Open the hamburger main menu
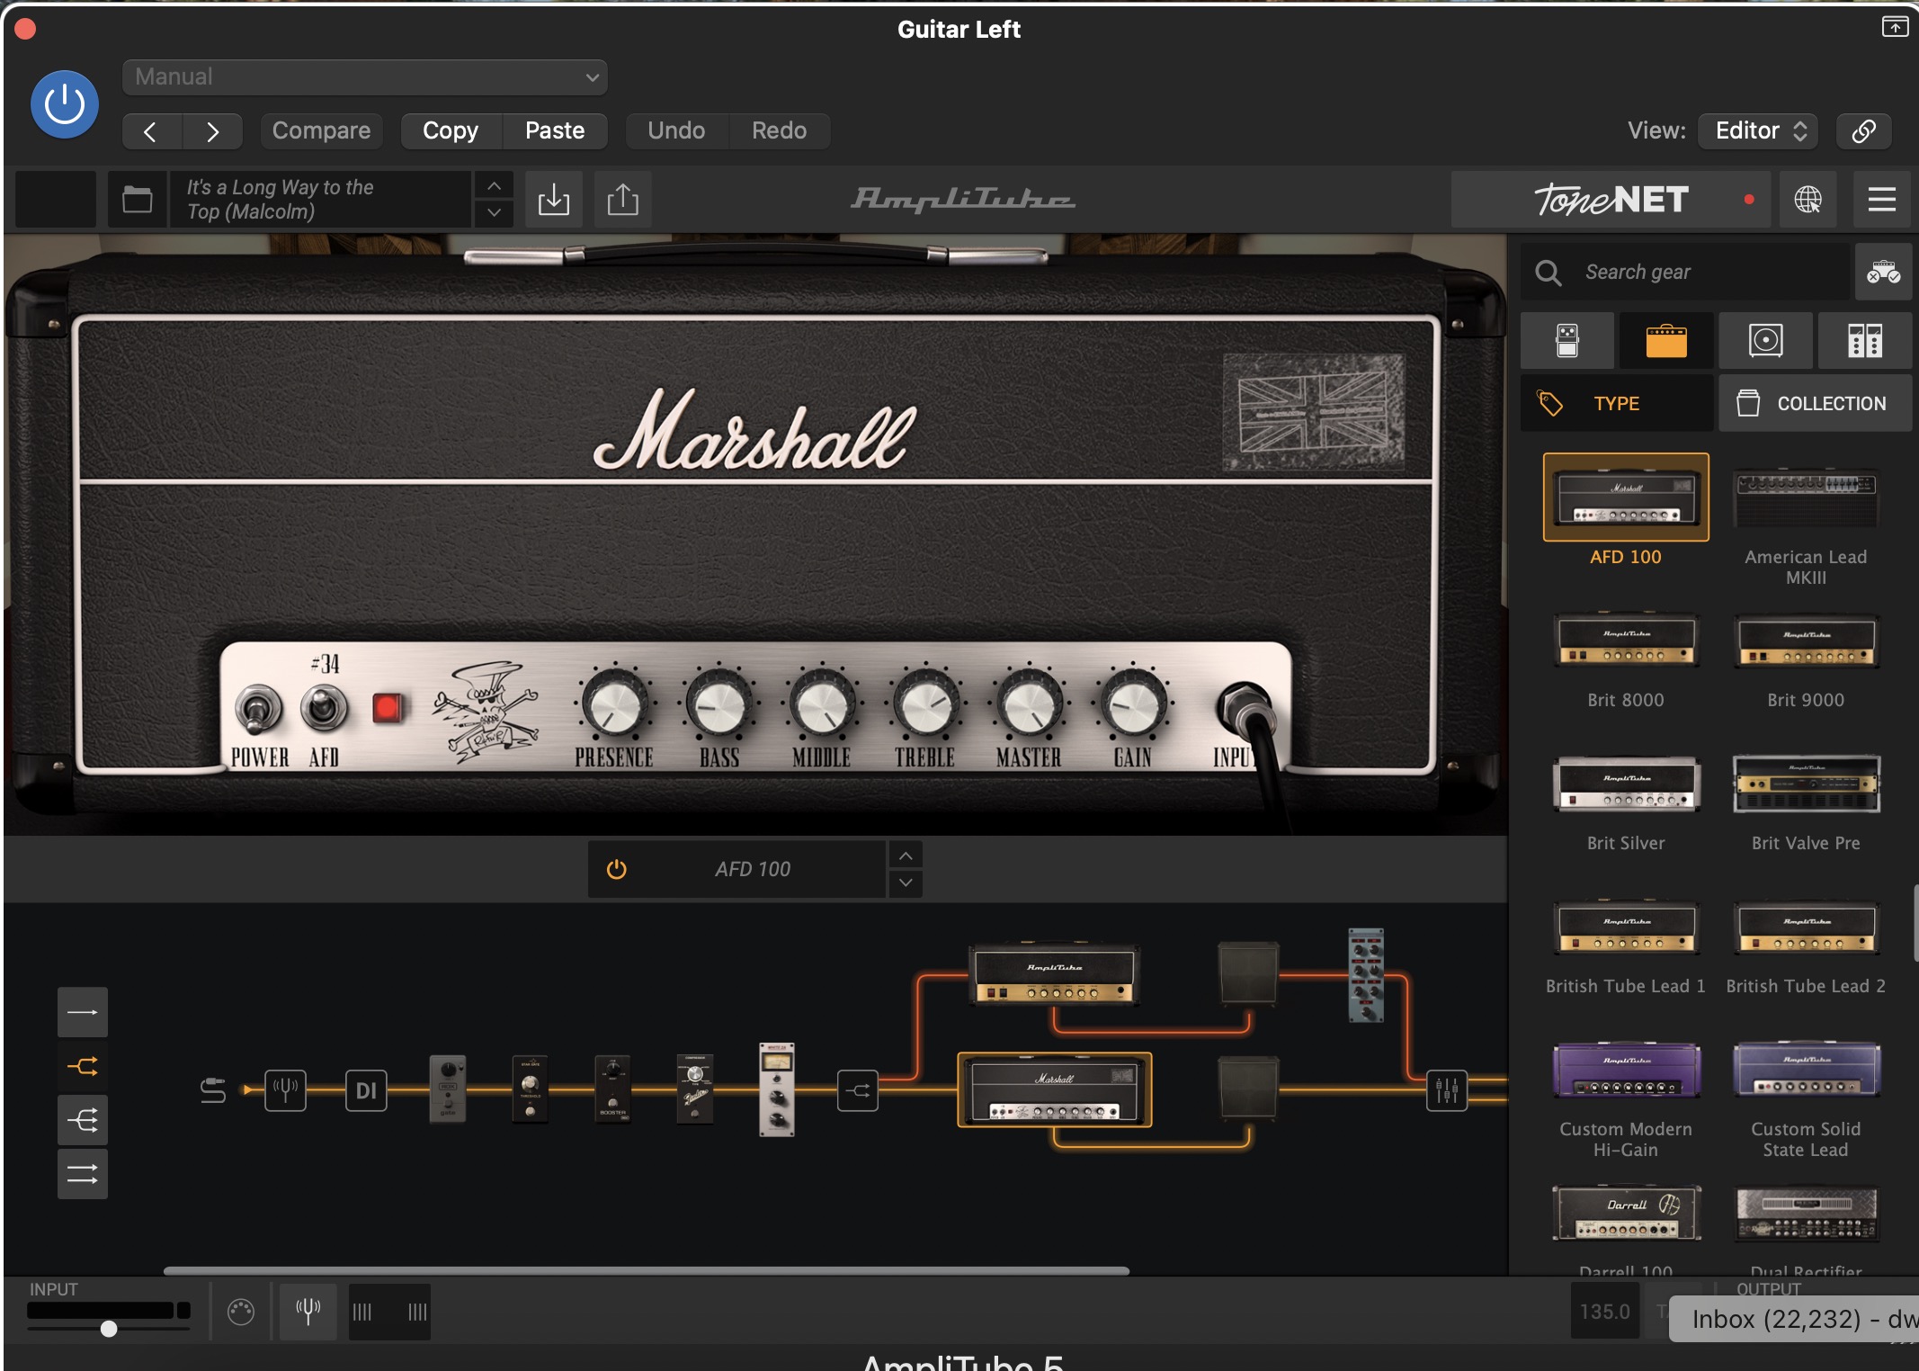This screenshot has height=1371, width=1919. pos(1881,199)
